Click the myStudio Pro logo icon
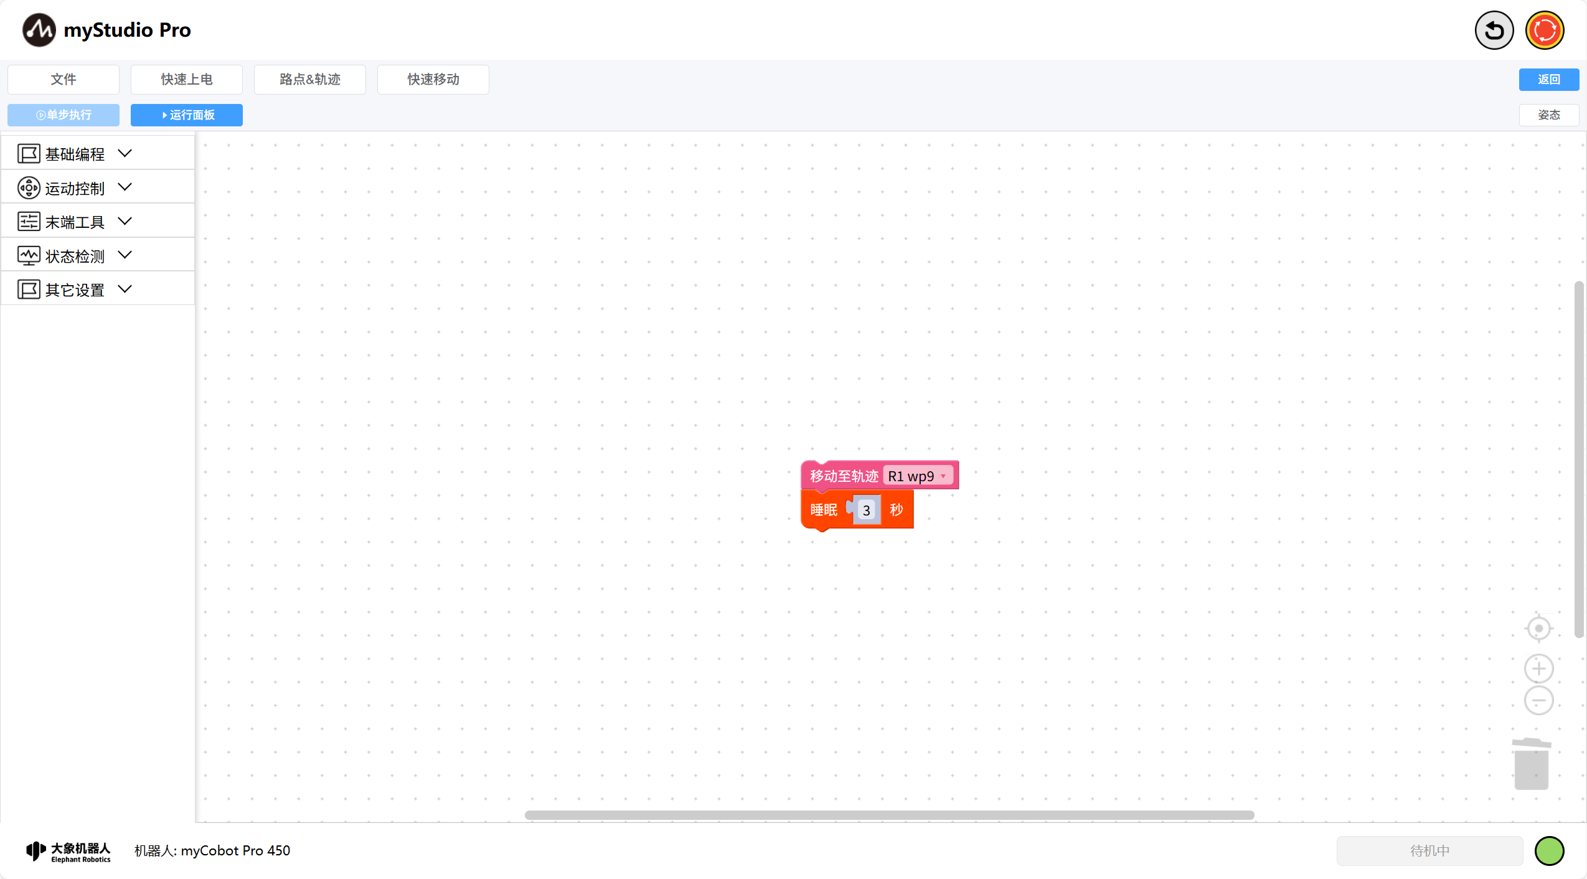The width and height of the screenshot is (1587, 879). pyautogui.click(x=39, y=30)
